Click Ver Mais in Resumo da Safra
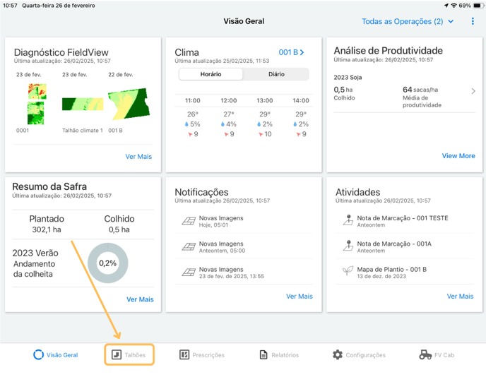The image size is (486, 377). click(x=140, y=299)
